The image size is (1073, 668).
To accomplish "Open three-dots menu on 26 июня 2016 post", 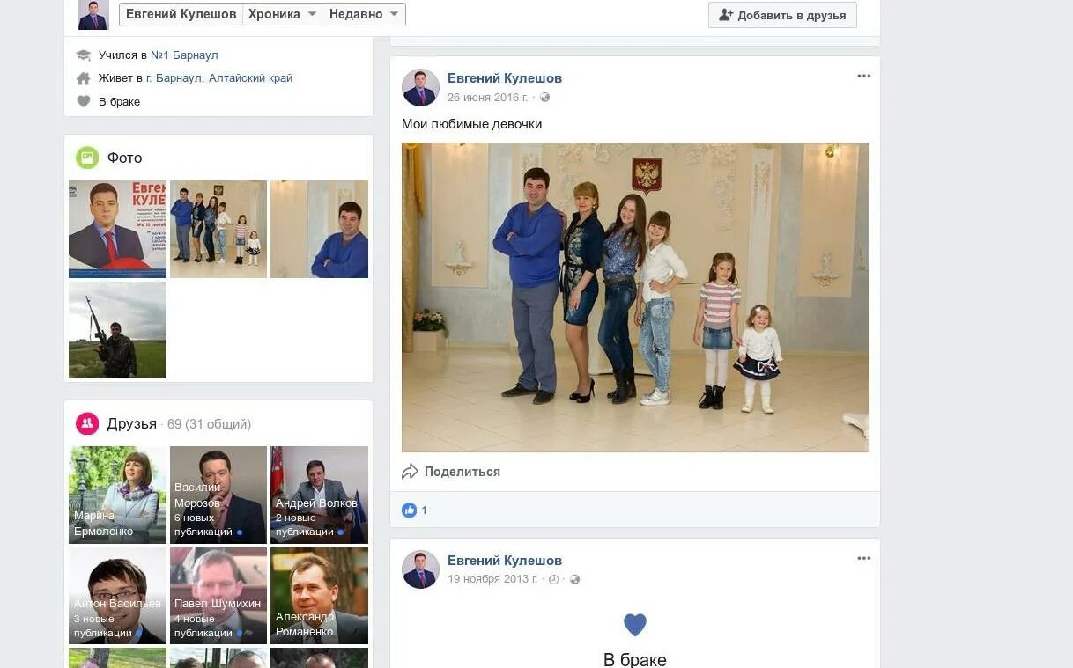I will [863, 77].
